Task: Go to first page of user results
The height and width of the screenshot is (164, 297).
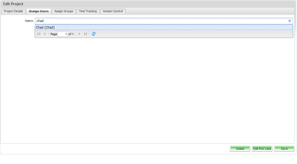Action: point(39,34)
